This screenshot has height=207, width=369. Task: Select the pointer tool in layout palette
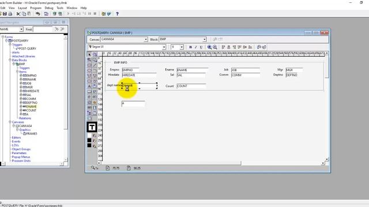tap(89, 55)
